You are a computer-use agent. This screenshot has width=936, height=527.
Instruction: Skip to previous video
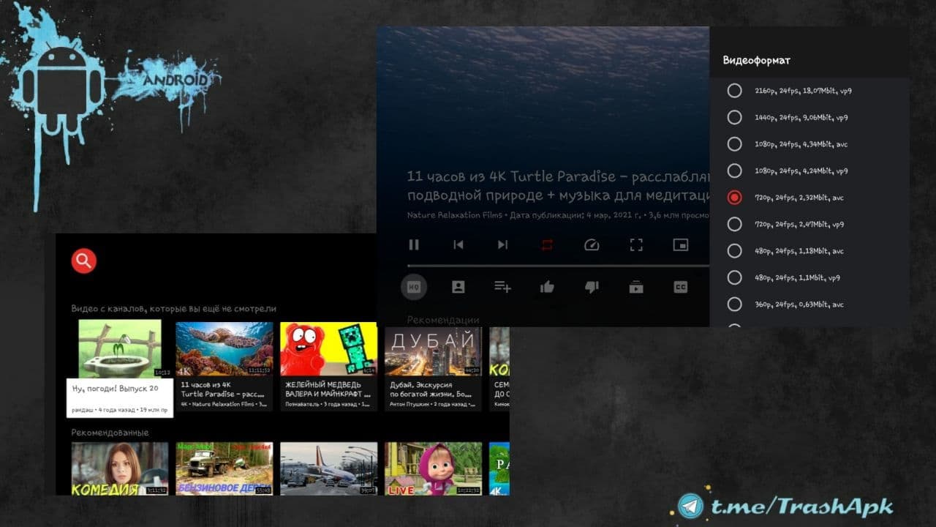pos(458,245)
